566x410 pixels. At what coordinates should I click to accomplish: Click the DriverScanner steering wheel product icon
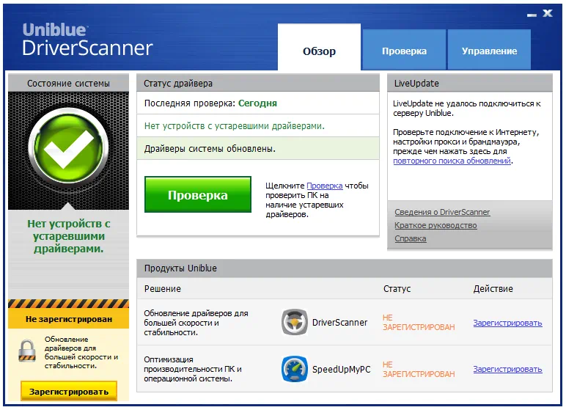295,322
